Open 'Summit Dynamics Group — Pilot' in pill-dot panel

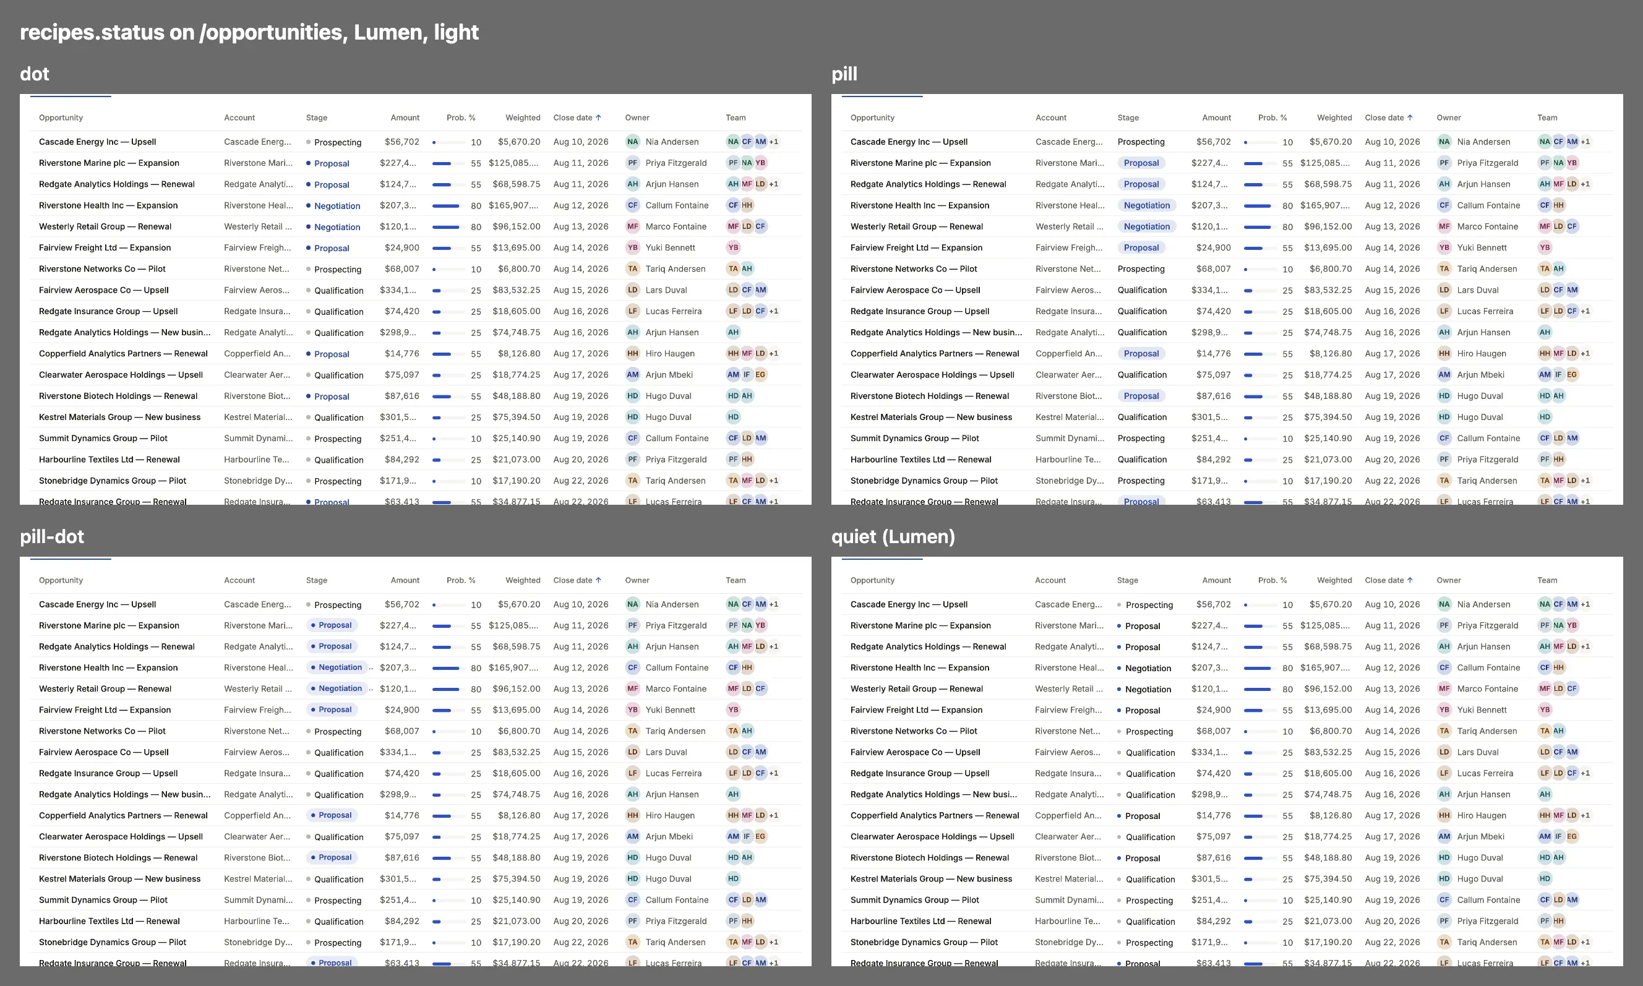click(103, 900)
